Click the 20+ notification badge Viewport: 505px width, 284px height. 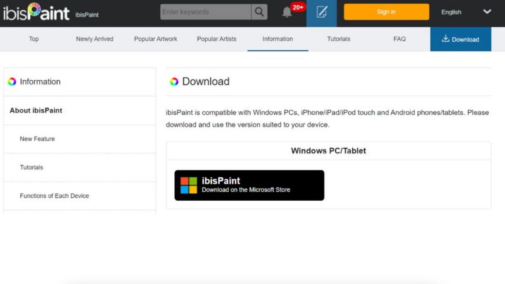pos(297,7)
